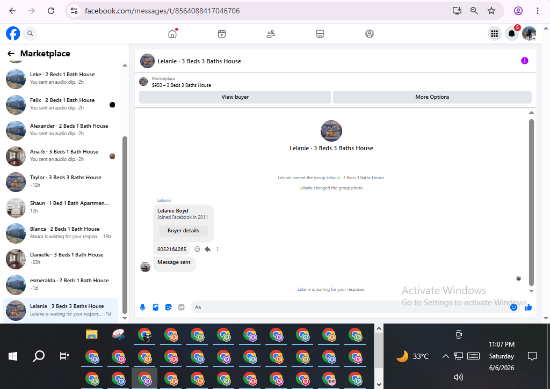Open Leke 2 Beds 1 Bath House chat
This screenshot has height=389, width=550.
pyautogui.click(x=60, y=78)
